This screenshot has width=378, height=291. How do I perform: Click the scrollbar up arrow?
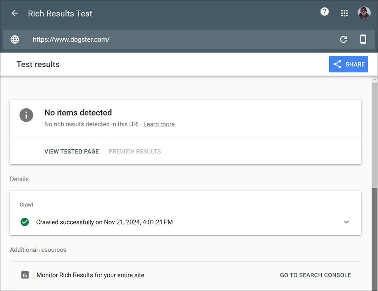(x=375, y=80)
